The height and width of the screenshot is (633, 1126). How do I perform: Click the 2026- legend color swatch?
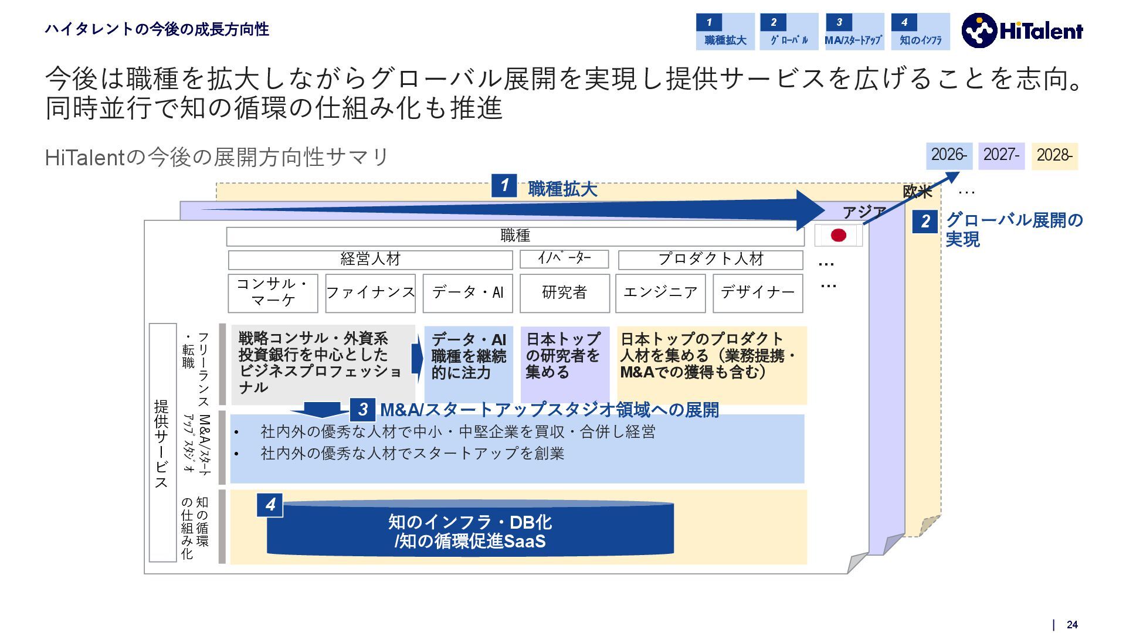(x=949, y=155)
